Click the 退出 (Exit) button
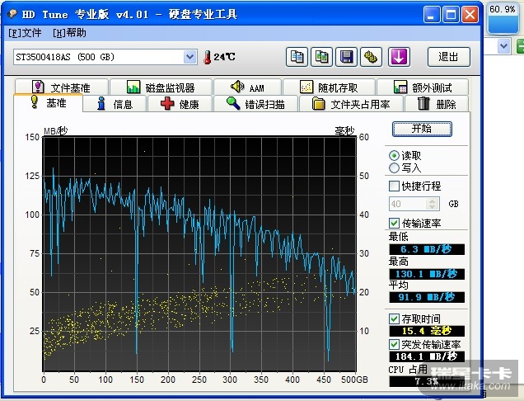 tap(448, 57)
